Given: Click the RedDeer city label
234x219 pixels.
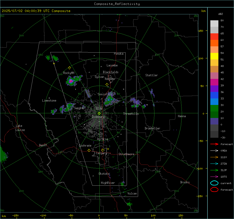Looking at the screenshot, I should pos(110,79).
